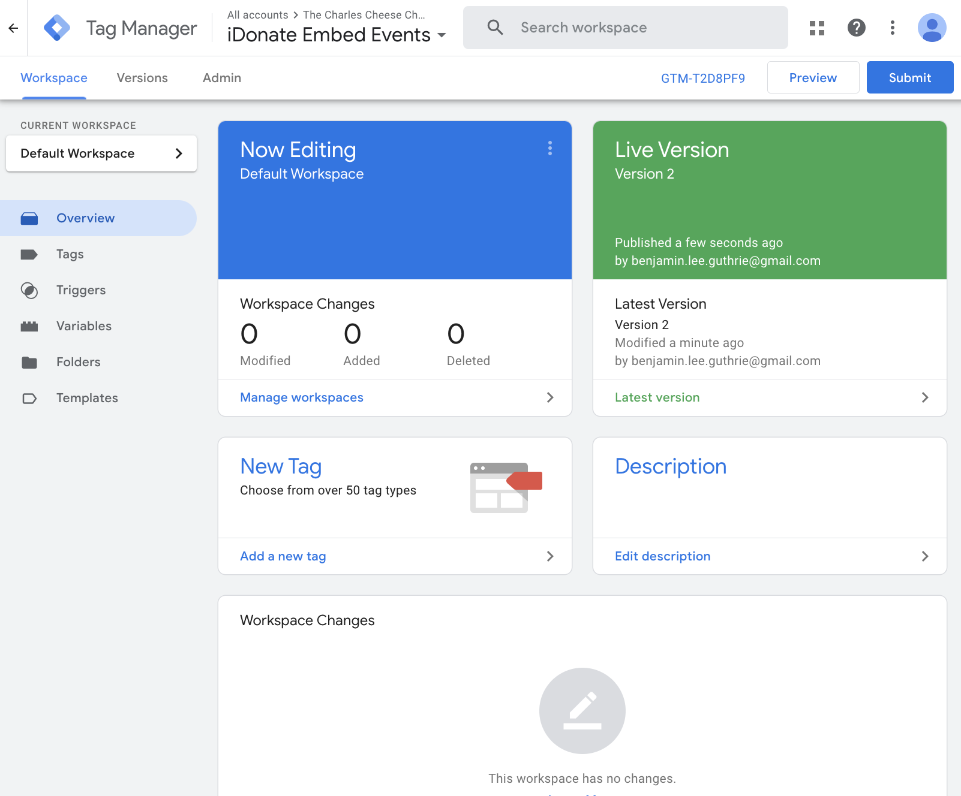Screen dimensions: 961x796
Task: Select Overview in the sidebar
Action: point(98,218)
